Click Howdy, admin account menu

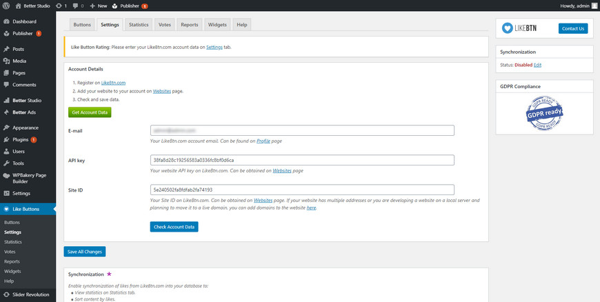pos(579,6)
